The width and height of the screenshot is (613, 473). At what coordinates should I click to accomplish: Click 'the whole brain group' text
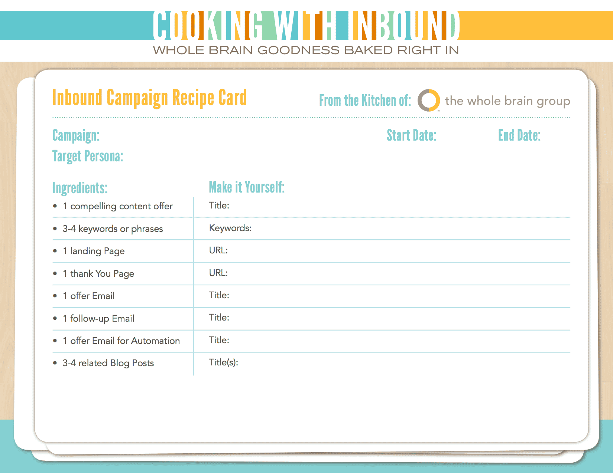coord(507,101)
